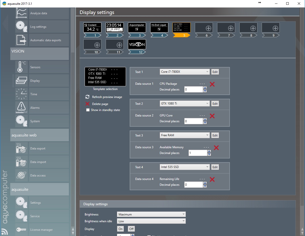Turn display Off
Viewport: 305px width, 236px height.
[x=131, y=229]
